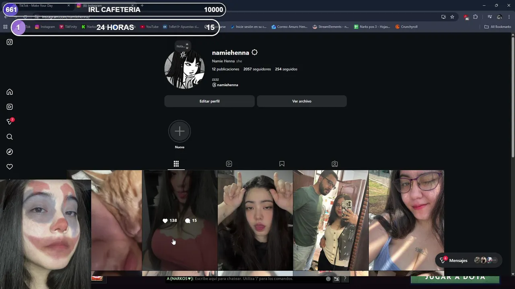The image size is (515, 289).
Task: Open Notifications heart icon in sidebar
Action: click(x=10, y=167)
